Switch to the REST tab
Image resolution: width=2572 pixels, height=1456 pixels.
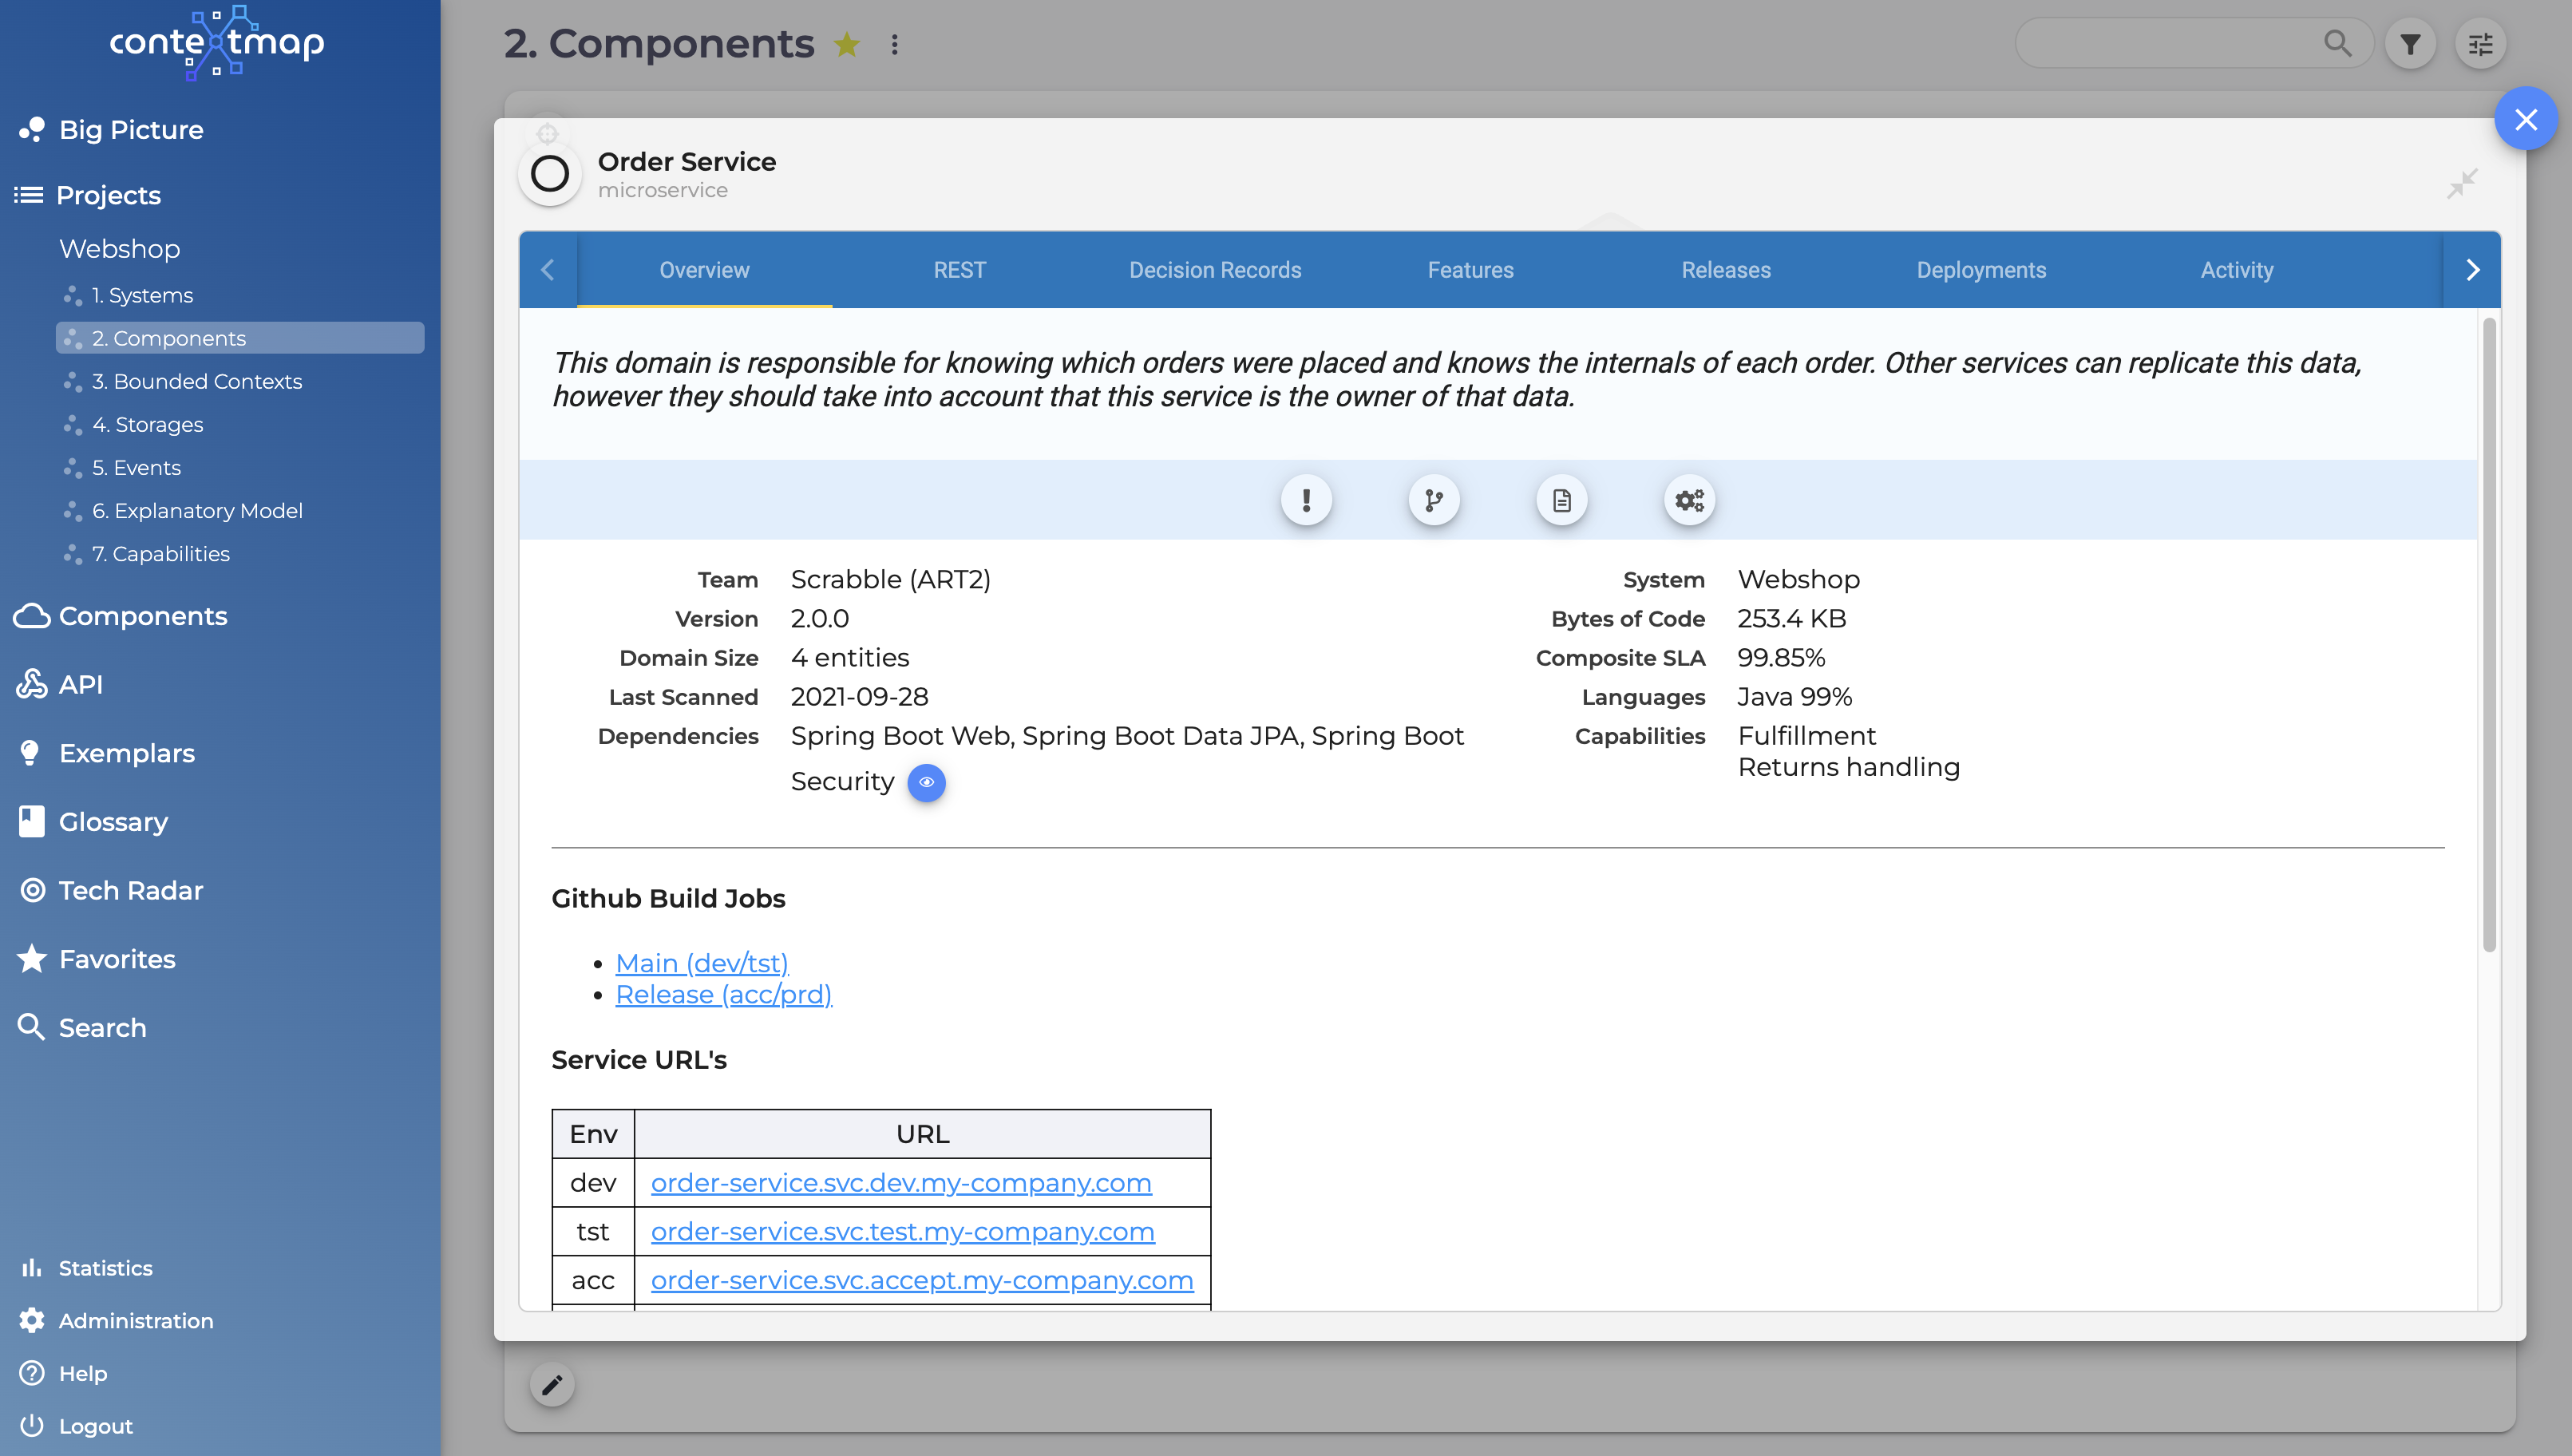960,270
